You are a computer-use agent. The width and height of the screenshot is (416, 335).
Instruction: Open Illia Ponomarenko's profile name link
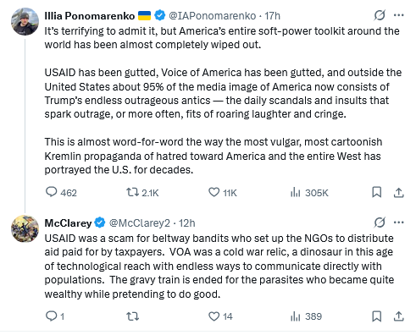click(x=90, y=16)
